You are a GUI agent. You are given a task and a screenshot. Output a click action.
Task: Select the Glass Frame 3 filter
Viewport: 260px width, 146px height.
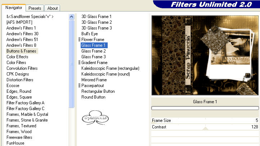pyautogui.click(x=94, y=57)
